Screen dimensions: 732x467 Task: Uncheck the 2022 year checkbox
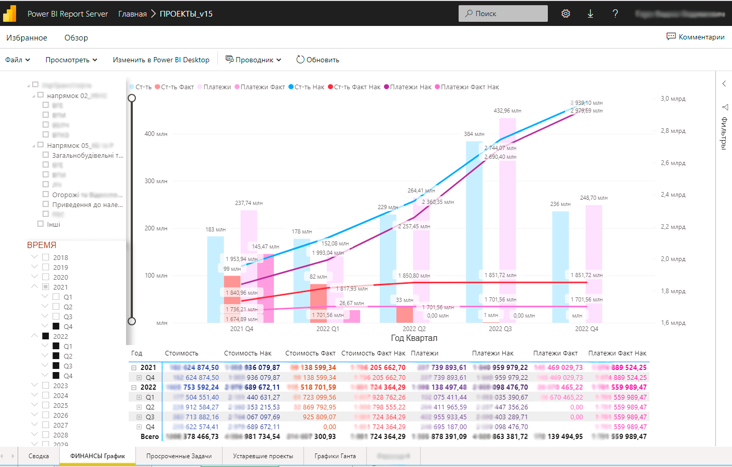46,336
